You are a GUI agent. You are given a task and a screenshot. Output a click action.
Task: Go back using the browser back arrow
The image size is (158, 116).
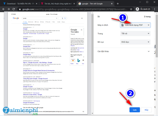3,9
